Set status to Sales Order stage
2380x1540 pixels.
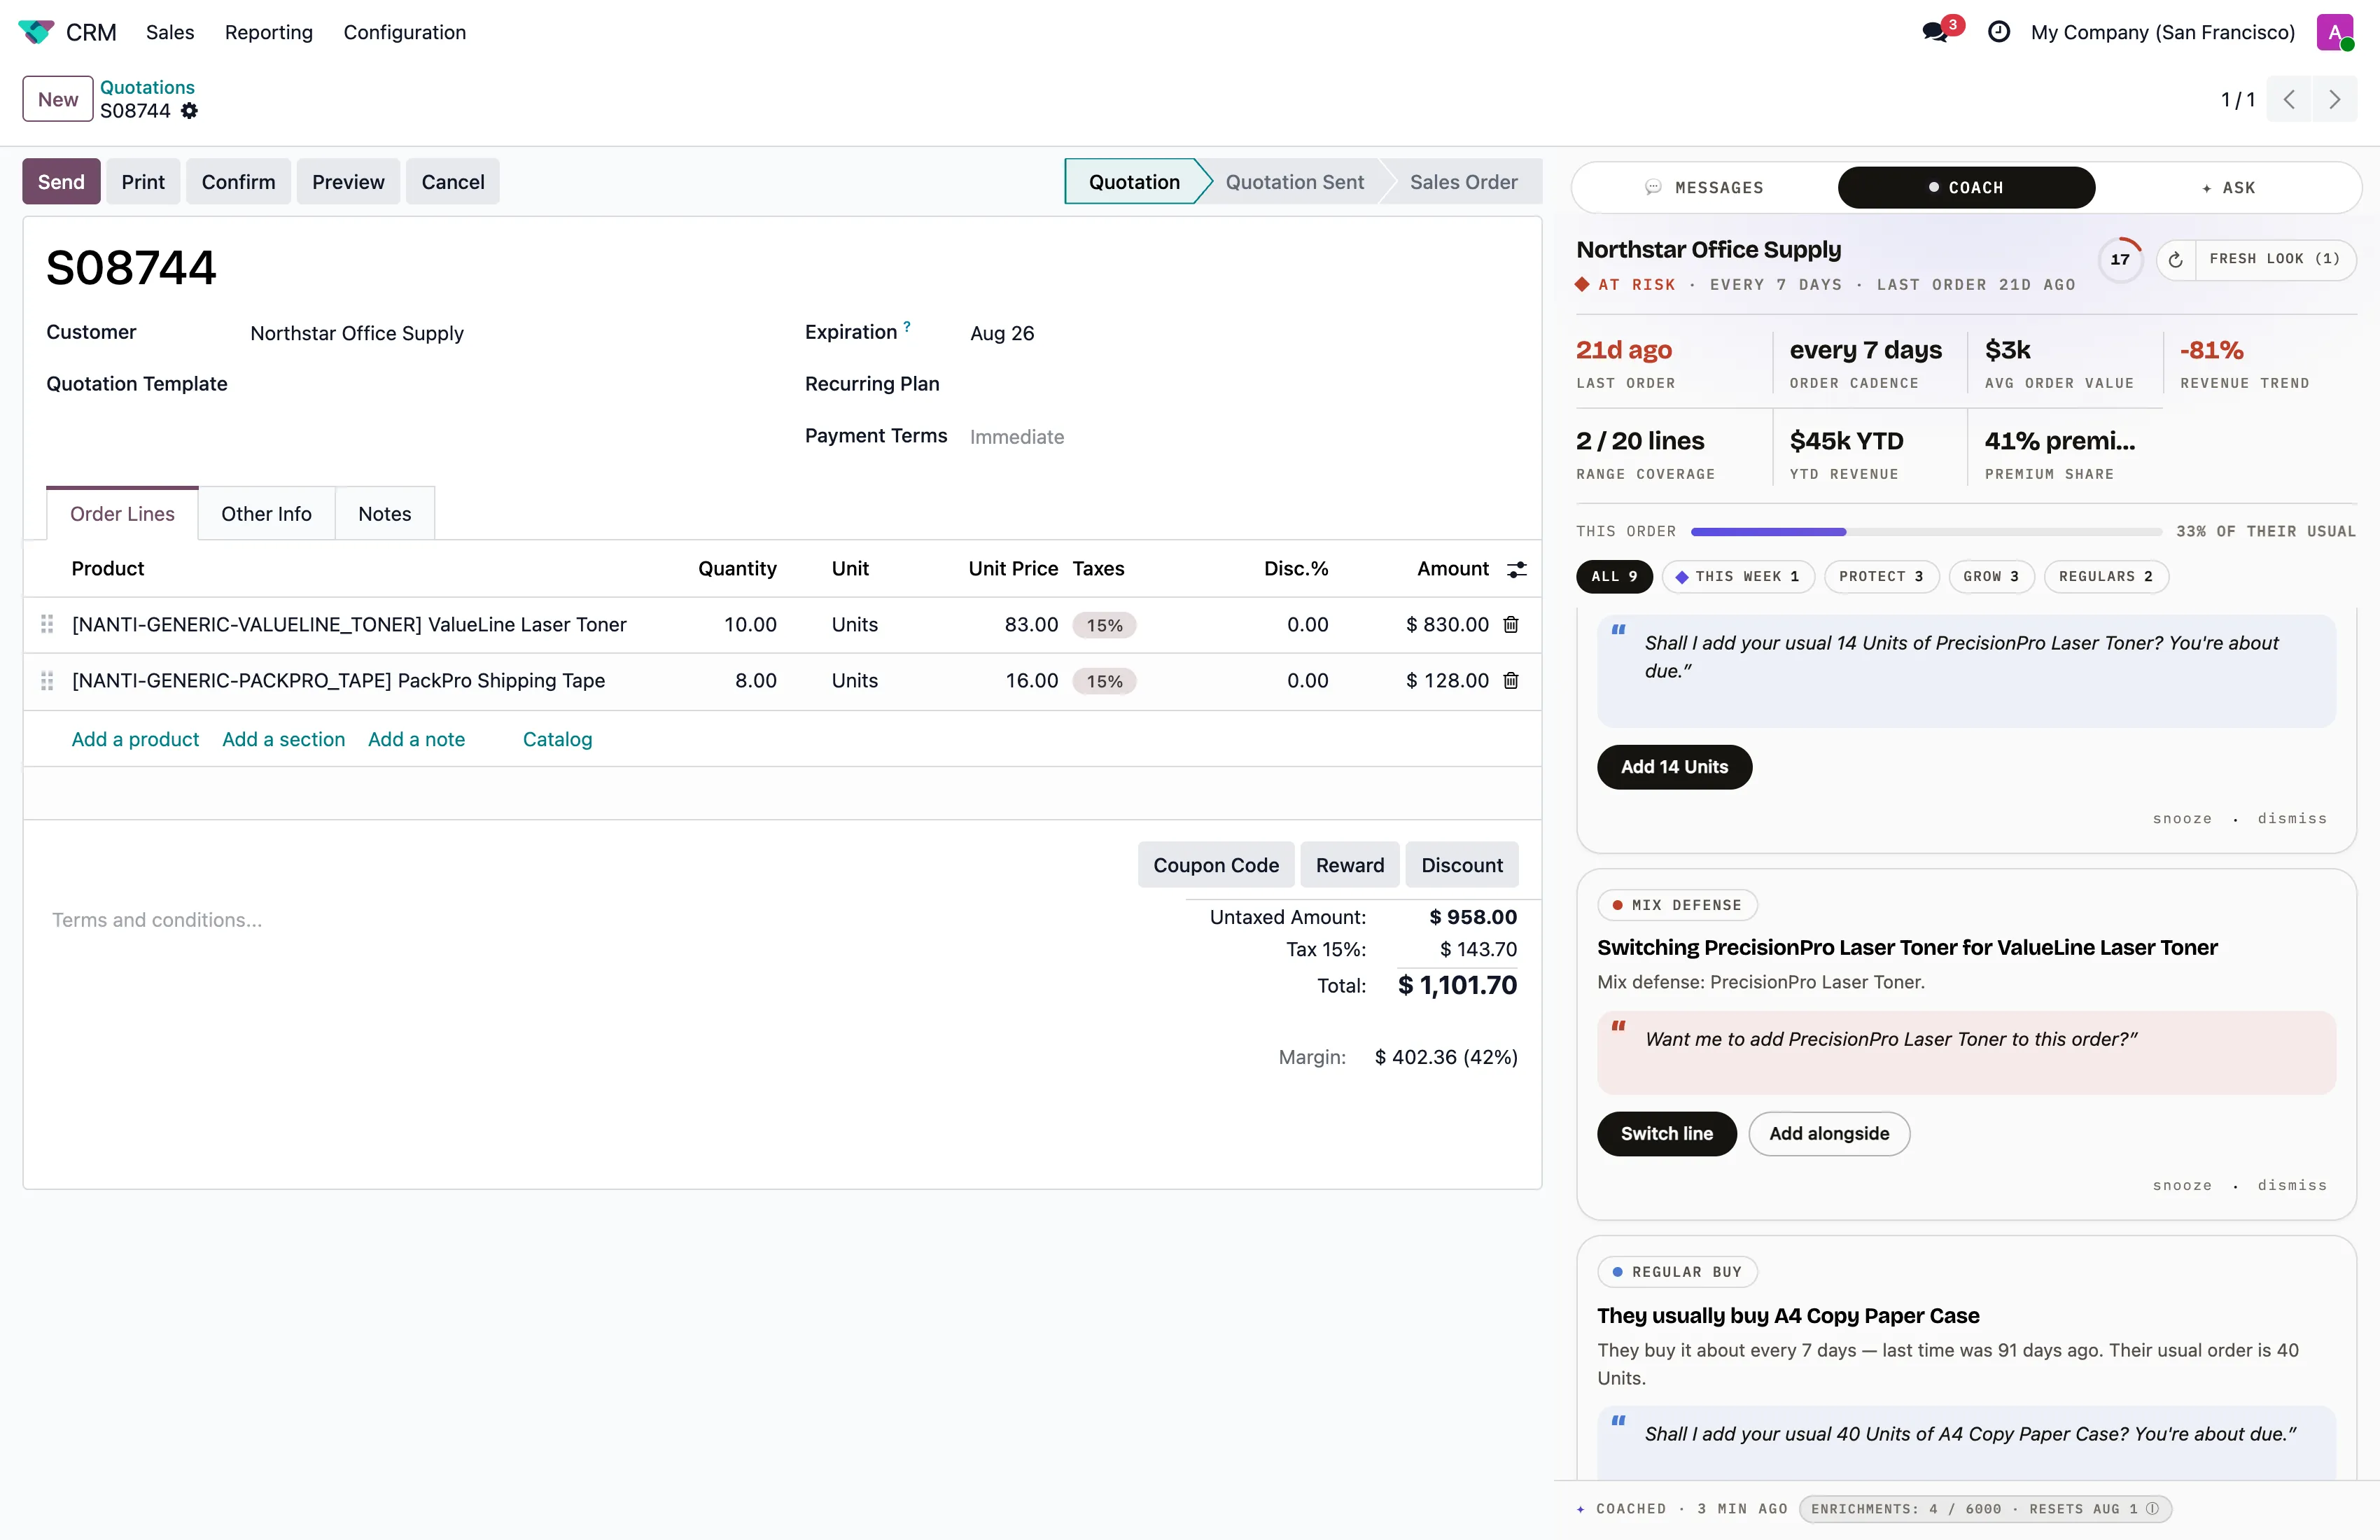[1463, 182]
